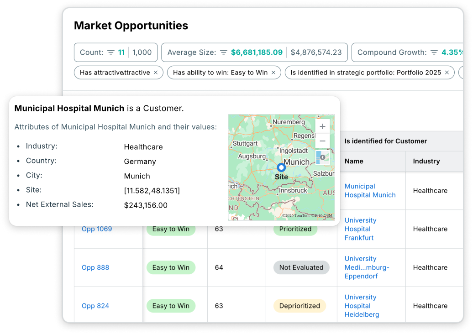
Task: Remove the 'Portfolio 2025' filter chip
Action: click(x=447, y=73)
